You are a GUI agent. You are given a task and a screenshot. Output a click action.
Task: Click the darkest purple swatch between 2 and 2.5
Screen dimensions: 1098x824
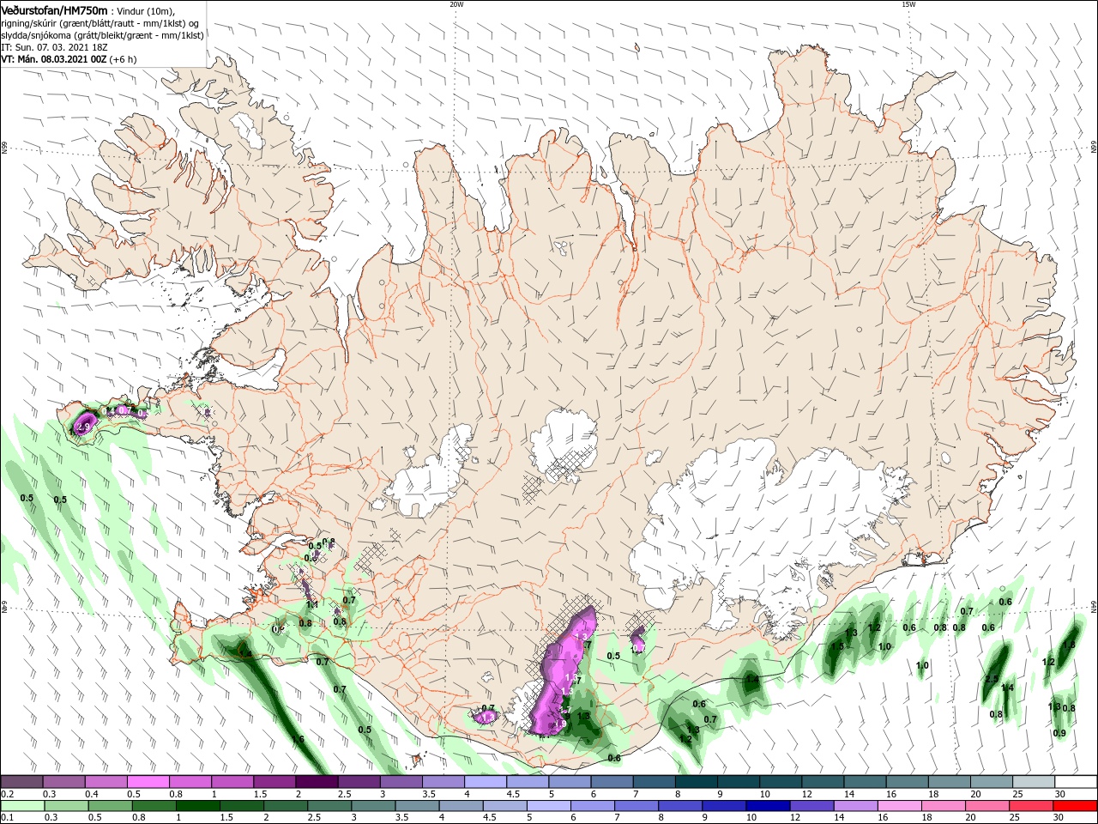(317, 782)
